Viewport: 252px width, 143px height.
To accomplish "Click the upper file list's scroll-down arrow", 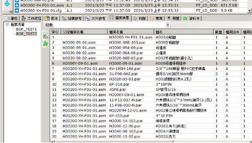I will click(x=249, y=10).
